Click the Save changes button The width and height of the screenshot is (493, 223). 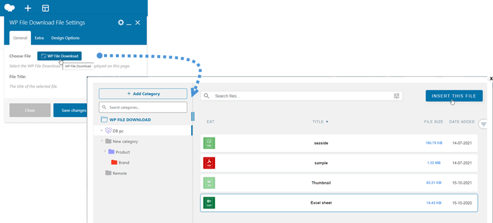tap(73, 110)
